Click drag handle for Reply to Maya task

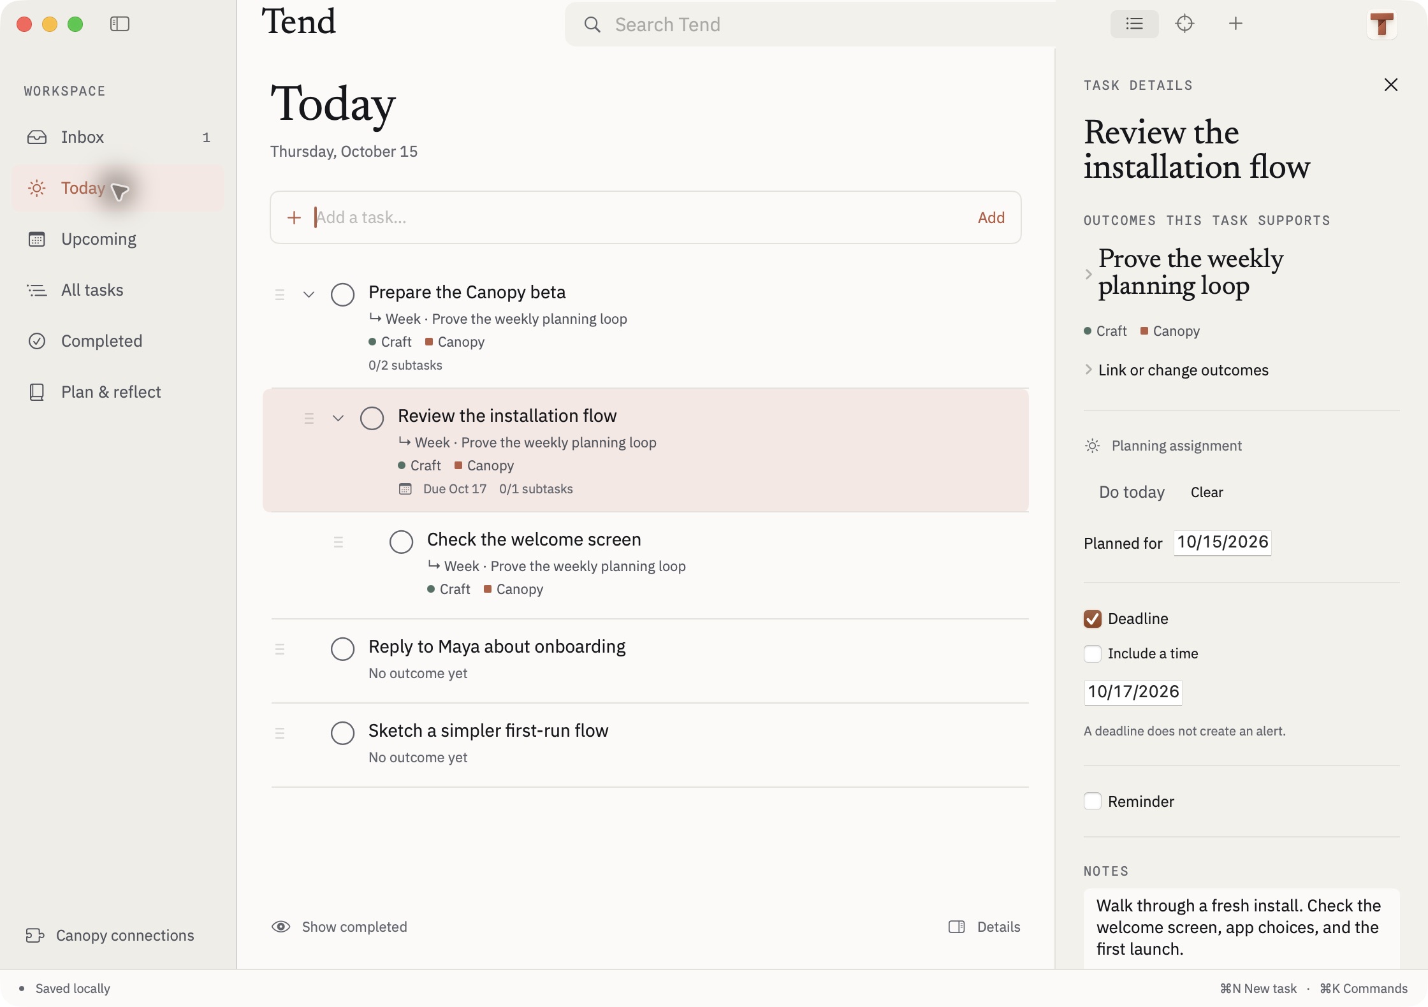pyautogui.click(x=279, y=649)
